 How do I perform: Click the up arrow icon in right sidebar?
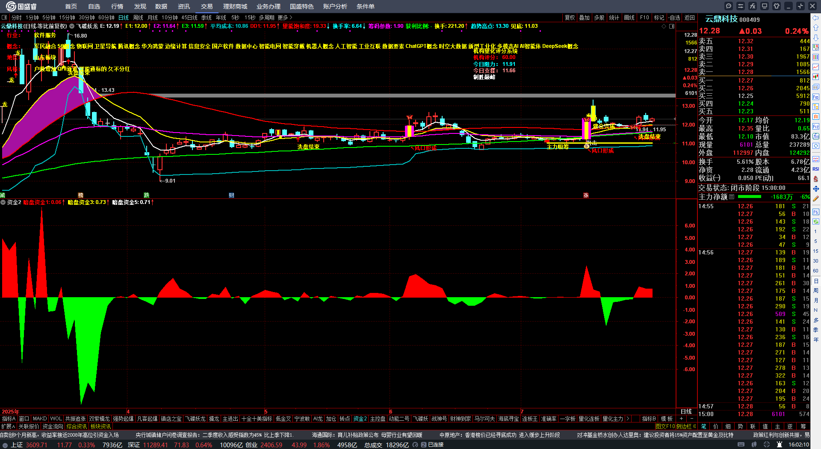(816, 27)
